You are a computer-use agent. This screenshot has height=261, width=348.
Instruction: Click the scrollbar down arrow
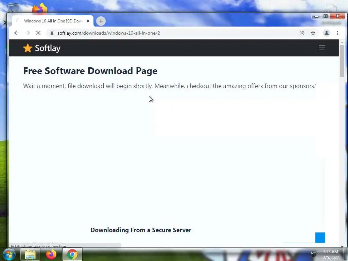(342, 246)
